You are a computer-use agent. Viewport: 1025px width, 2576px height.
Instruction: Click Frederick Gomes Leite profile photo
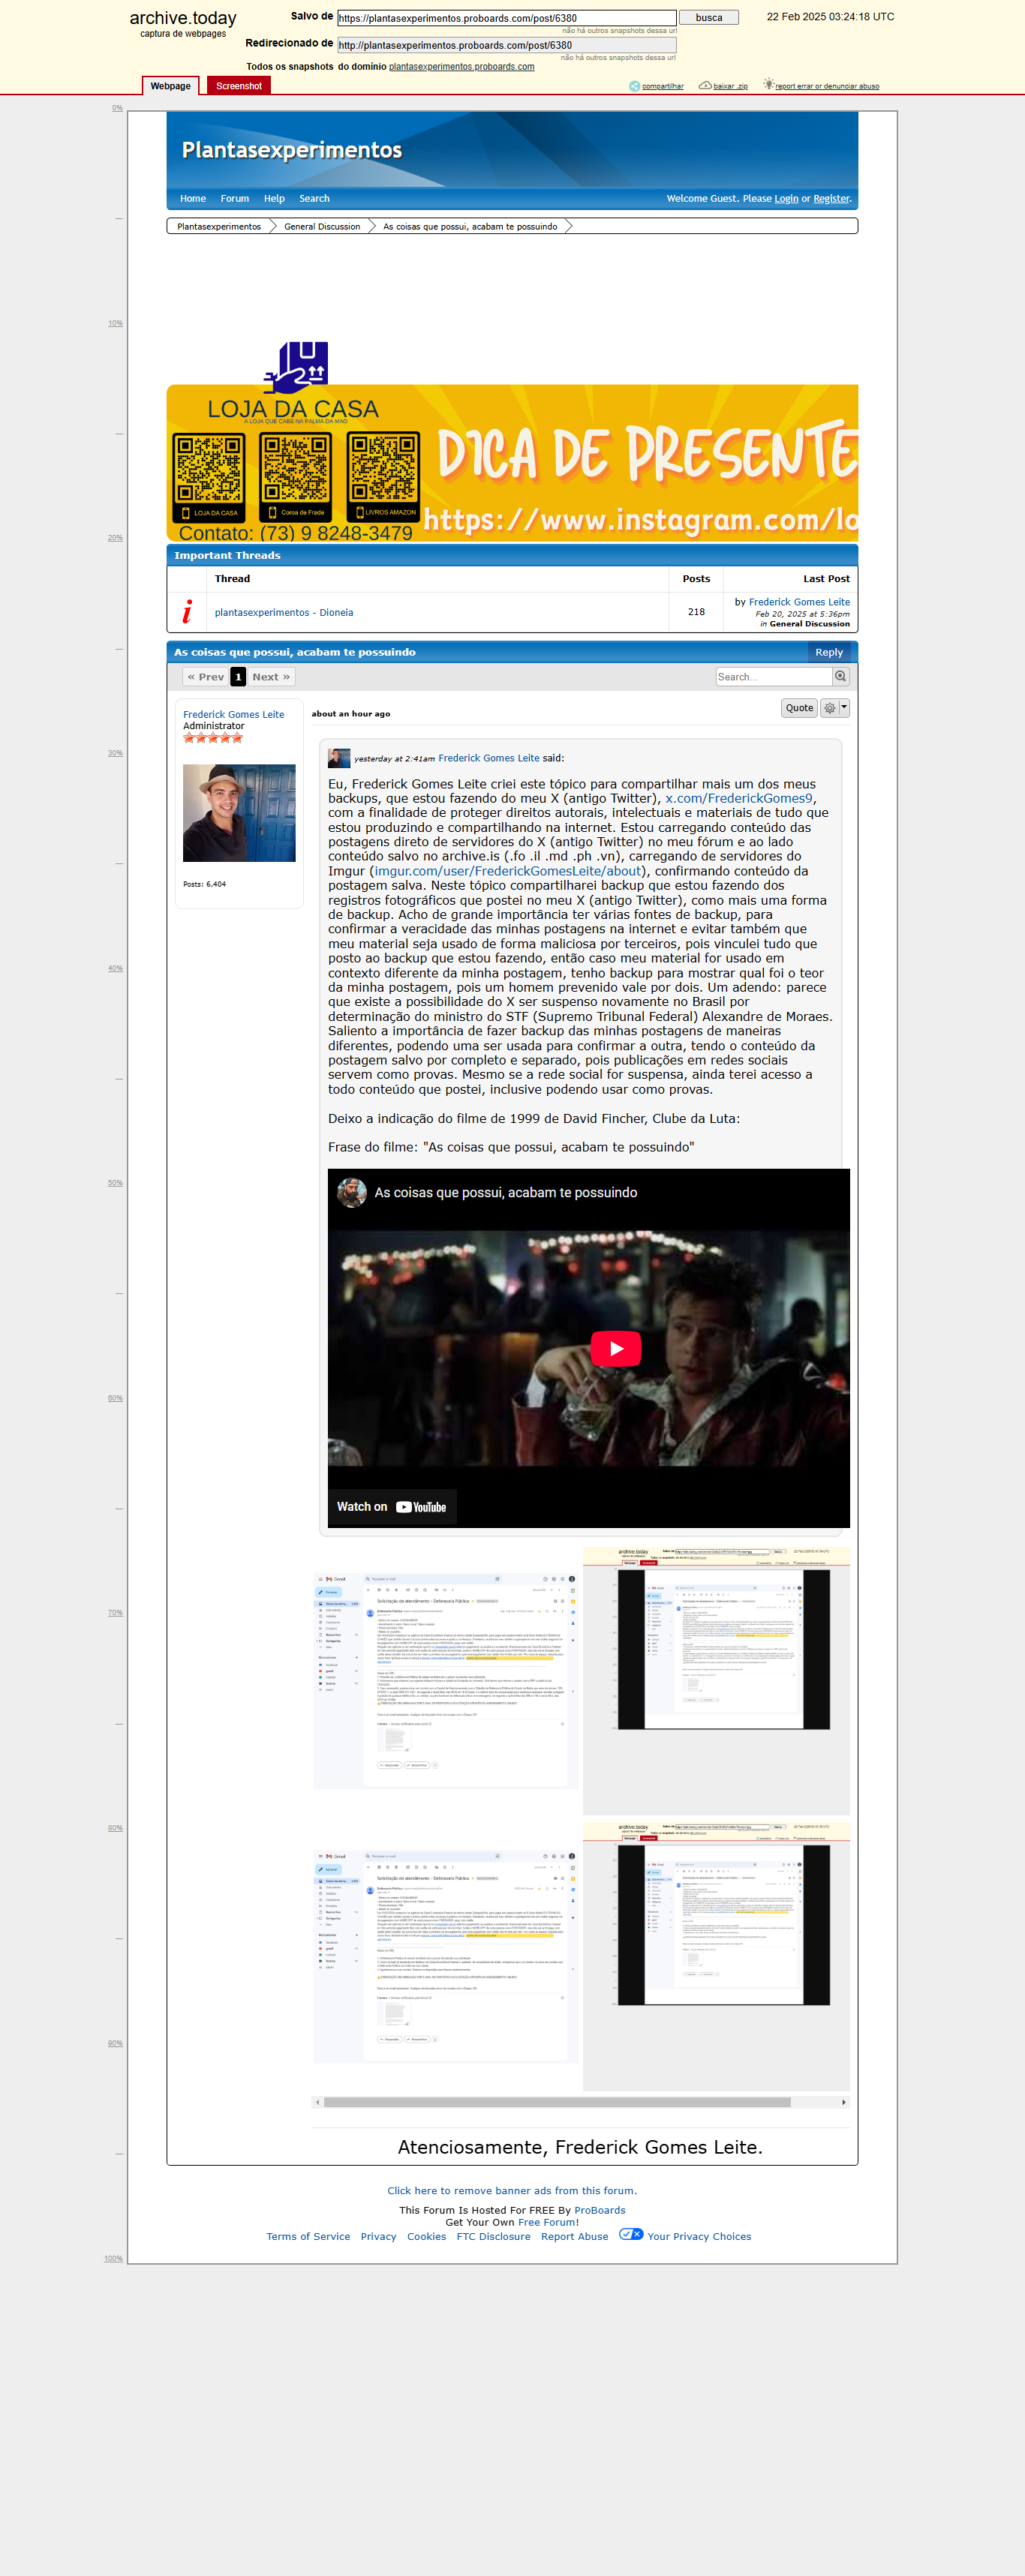(239, 813)
